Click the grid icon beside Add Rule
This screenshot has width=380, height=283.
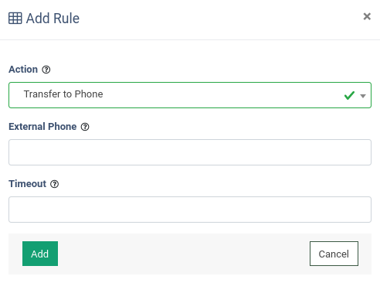point(15,19)
